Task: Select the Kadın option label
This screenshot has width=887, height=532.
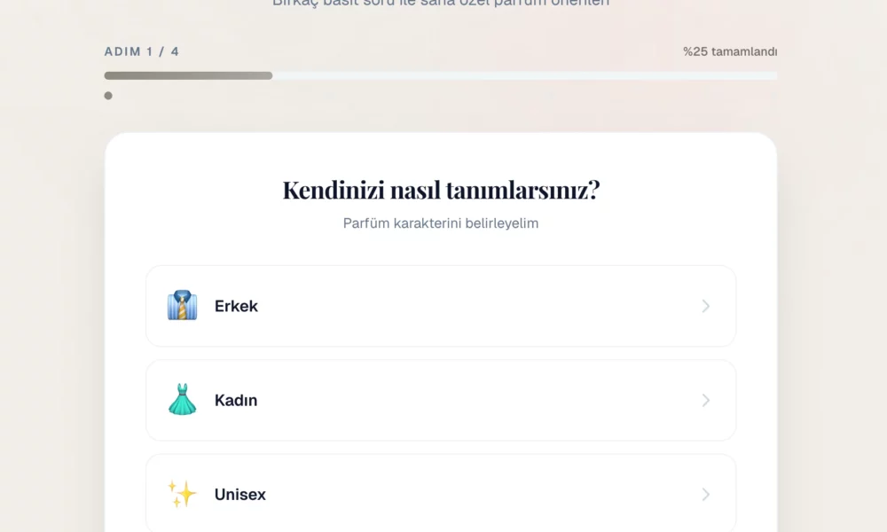Action: pyautogui.click(x=236, y=400)
